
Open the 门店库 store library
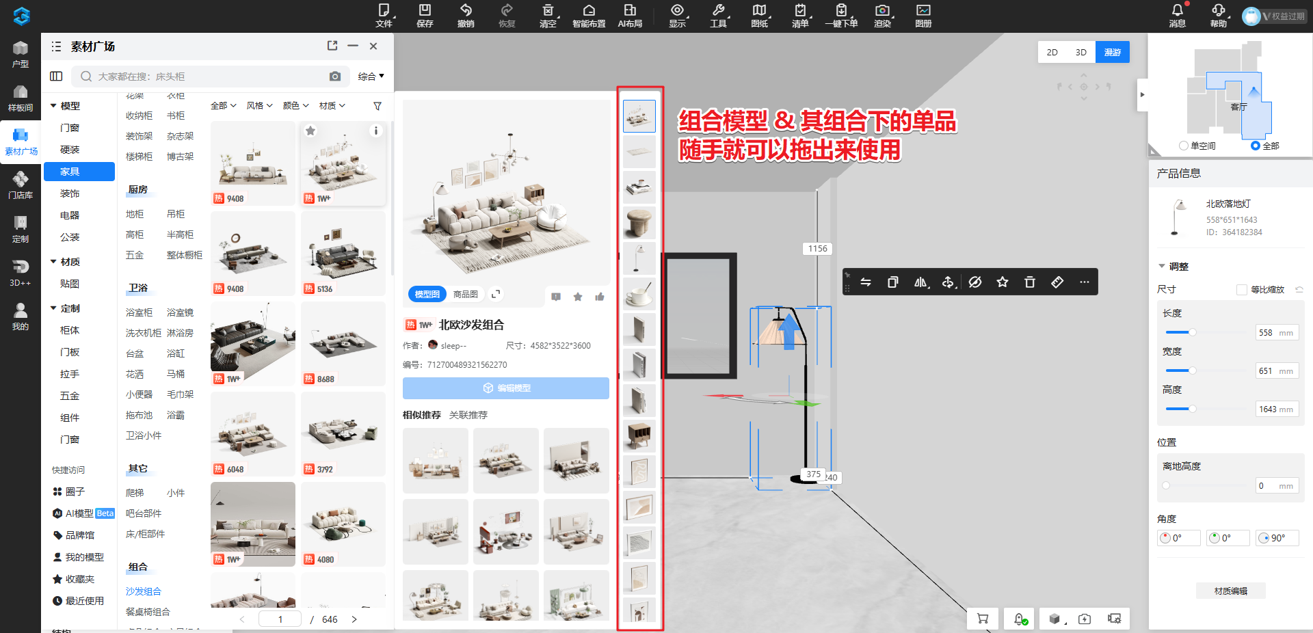(x=21, y=186)
